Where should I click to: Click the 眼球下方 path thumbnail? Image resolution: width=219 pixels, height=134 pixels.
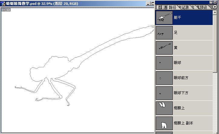(x=164, y=93)
